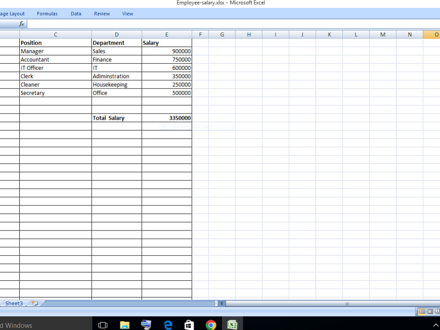Select column H header
Image resolution: width=440 pixels, height=330 pixels.
tap(249, 34)
